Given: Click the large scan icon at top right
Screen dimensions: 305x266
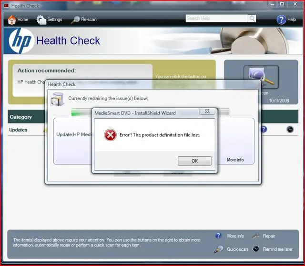Looking at the screenshot, I should pos(261,77).
